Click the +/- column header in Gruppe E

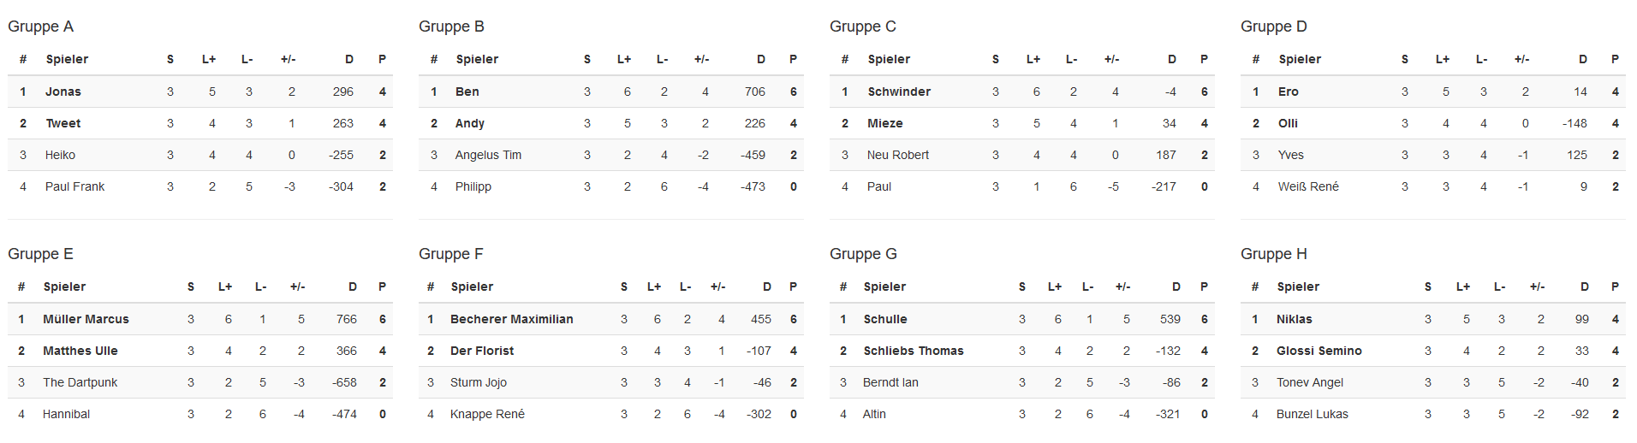(297, 286)
